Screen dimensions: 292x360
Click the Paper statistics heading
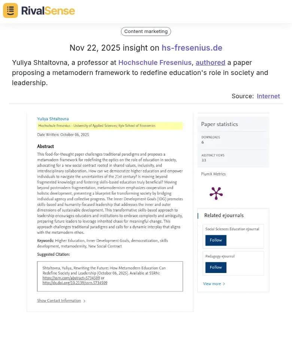219,124
